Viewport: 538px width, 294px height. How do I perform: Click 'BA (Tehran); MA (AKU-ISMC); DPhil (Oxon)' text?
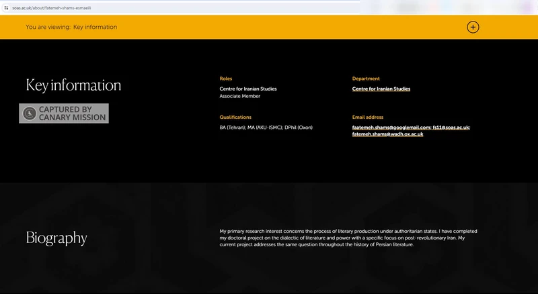[266, 128]
